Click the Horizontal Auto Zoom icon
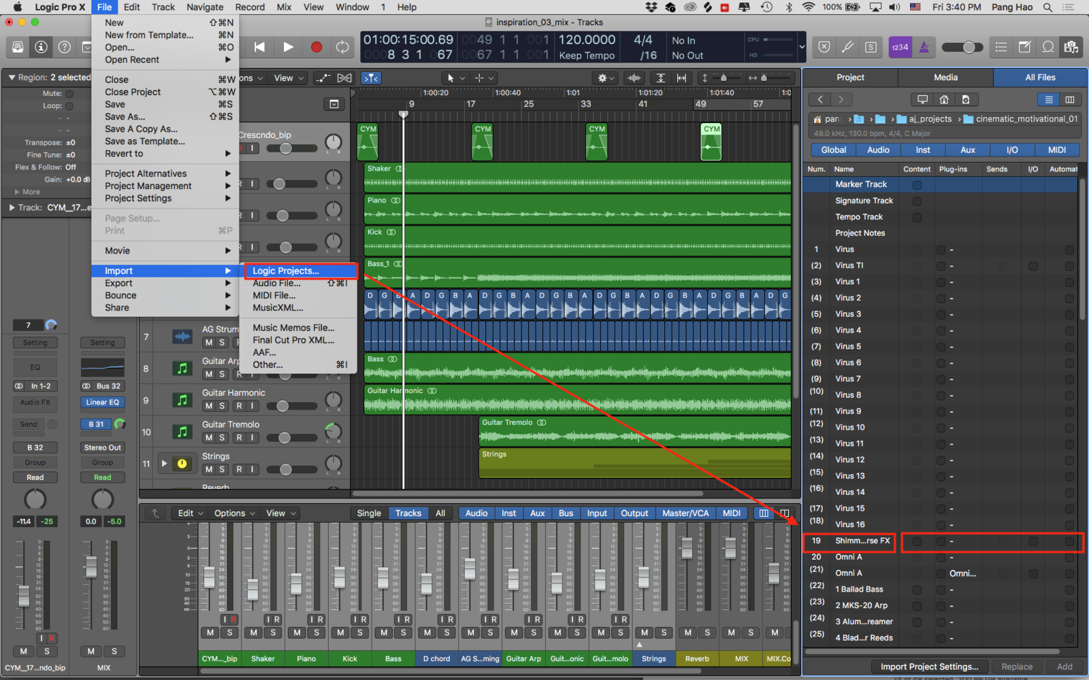 681,78
